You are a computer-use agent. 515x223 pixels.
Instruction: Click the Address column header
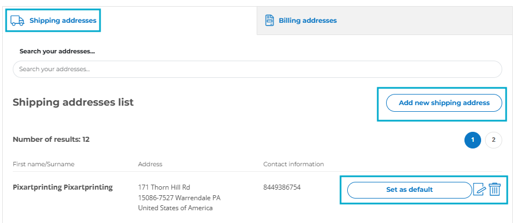(x=150, y=164)
